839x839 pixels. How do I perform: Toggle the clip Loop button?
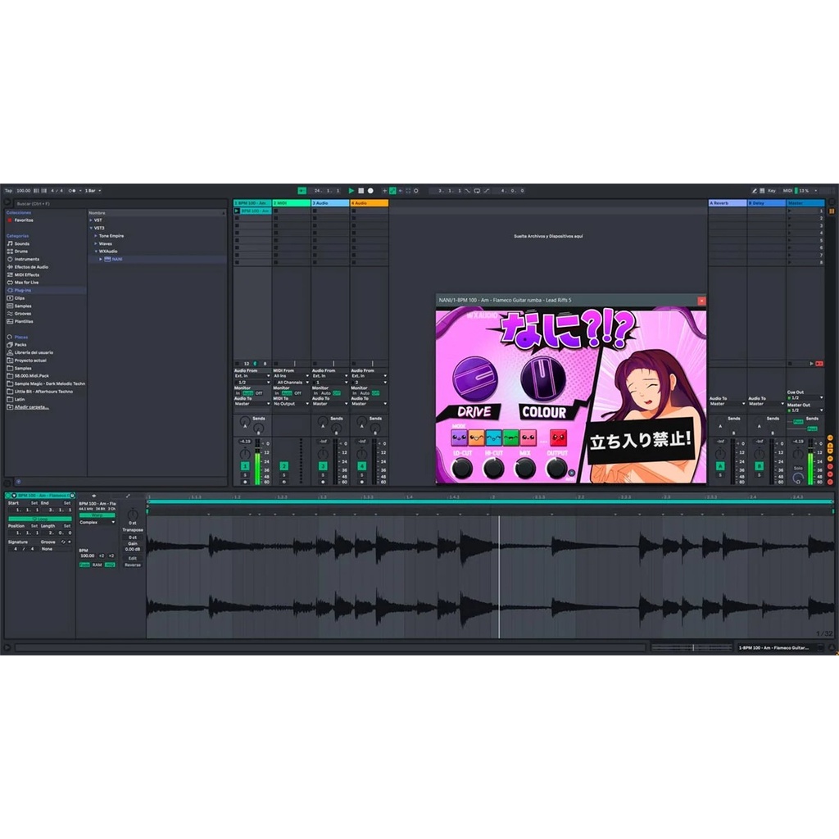39,519
